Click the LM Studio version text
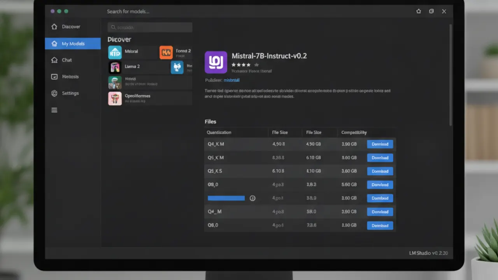Image resolution: width=498 pixels, height=280 pixels. pos(429,253)
